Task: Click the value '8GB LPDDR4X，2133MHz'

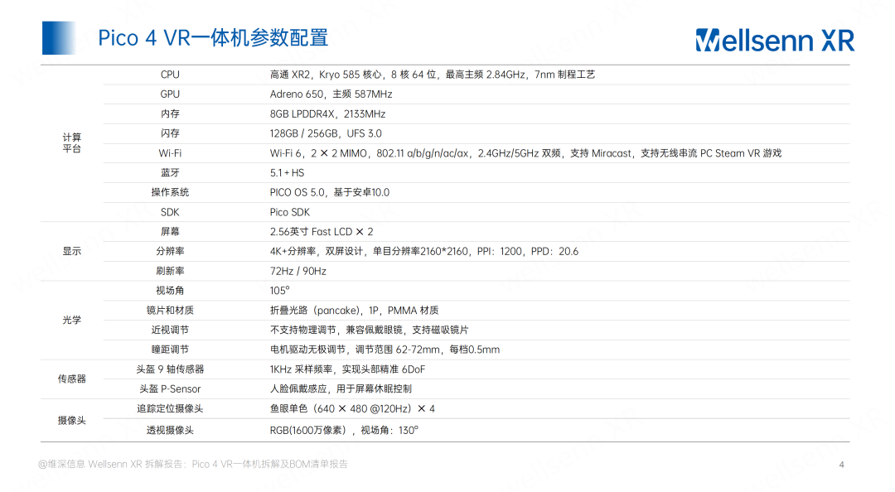Action: (x=327, y=114)
